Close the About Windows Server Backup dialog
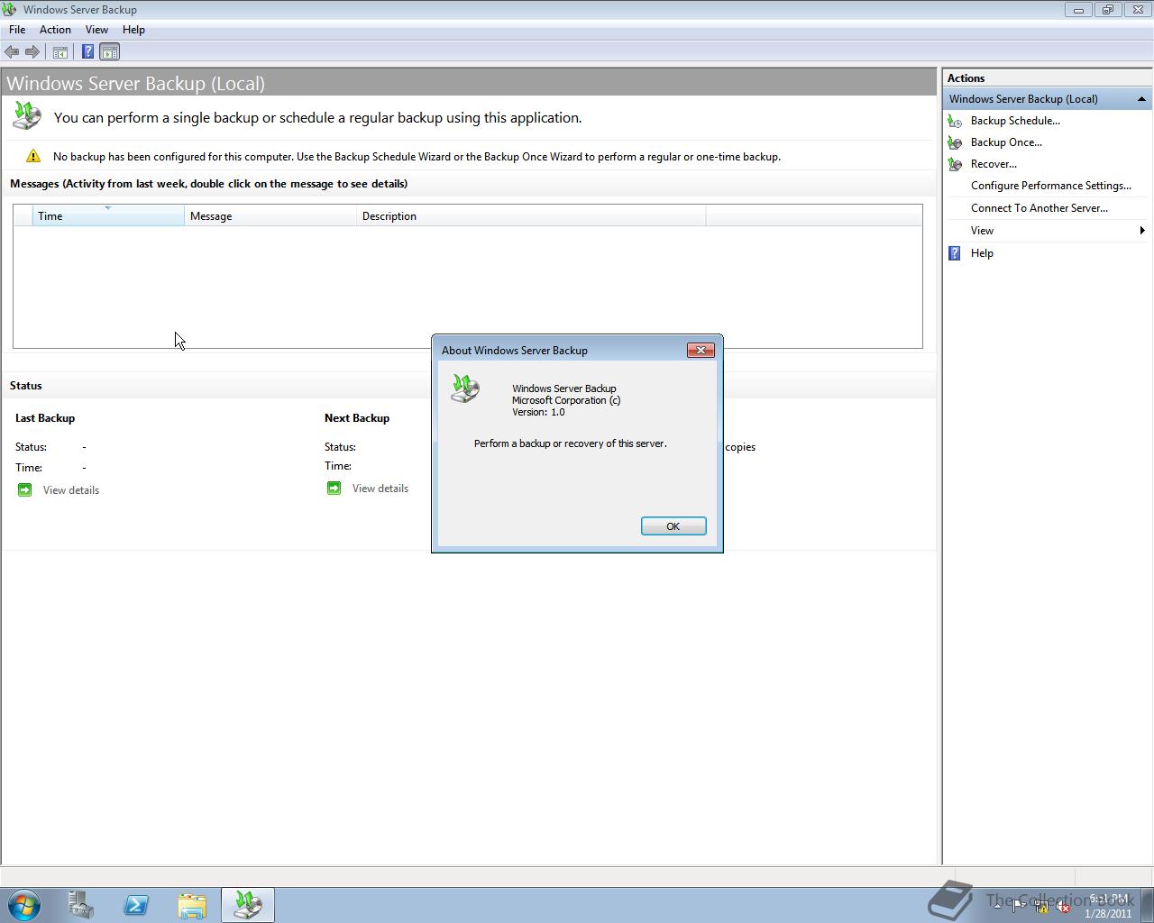The width and height of the screenshot is (1154, 923). coord(701,350)
